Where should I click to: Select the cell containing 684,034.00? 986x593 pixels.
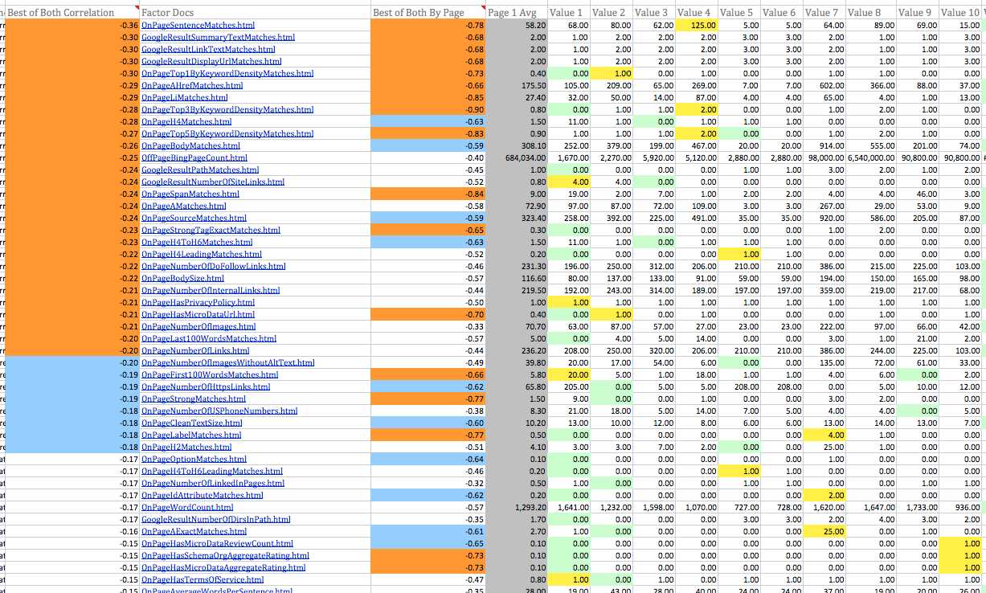tap(517, 158)
